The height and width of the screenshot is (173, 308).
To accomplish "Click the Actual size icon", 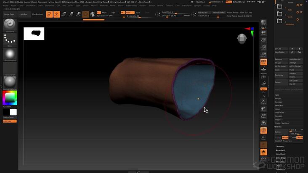I will (x=263, y=47).
